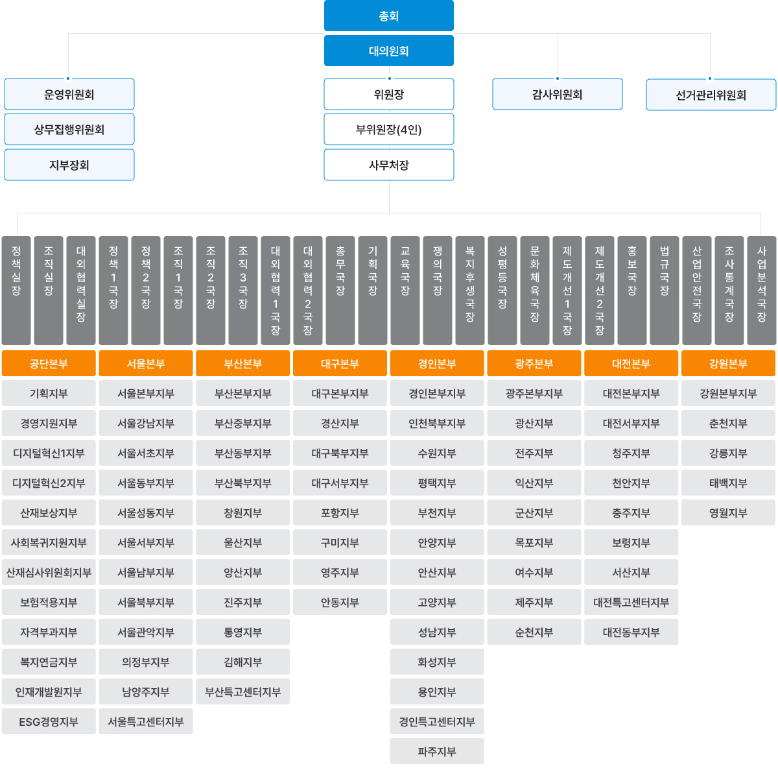
Task: Select the 수원지부 cell
Action: [x=437, y=453]
